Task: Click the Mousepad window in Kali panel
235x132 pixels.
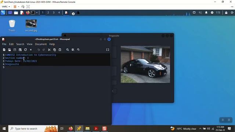Action: 66,13
